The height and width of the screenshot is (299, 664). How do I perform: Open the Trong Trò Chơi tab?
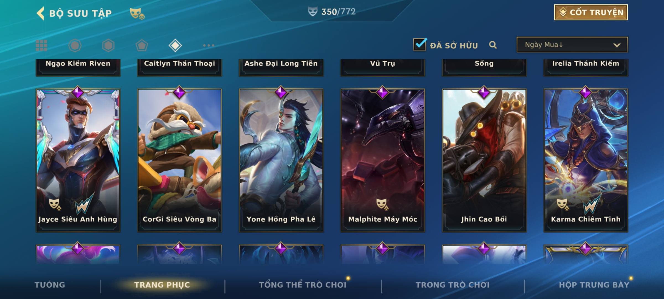point(453,285)
